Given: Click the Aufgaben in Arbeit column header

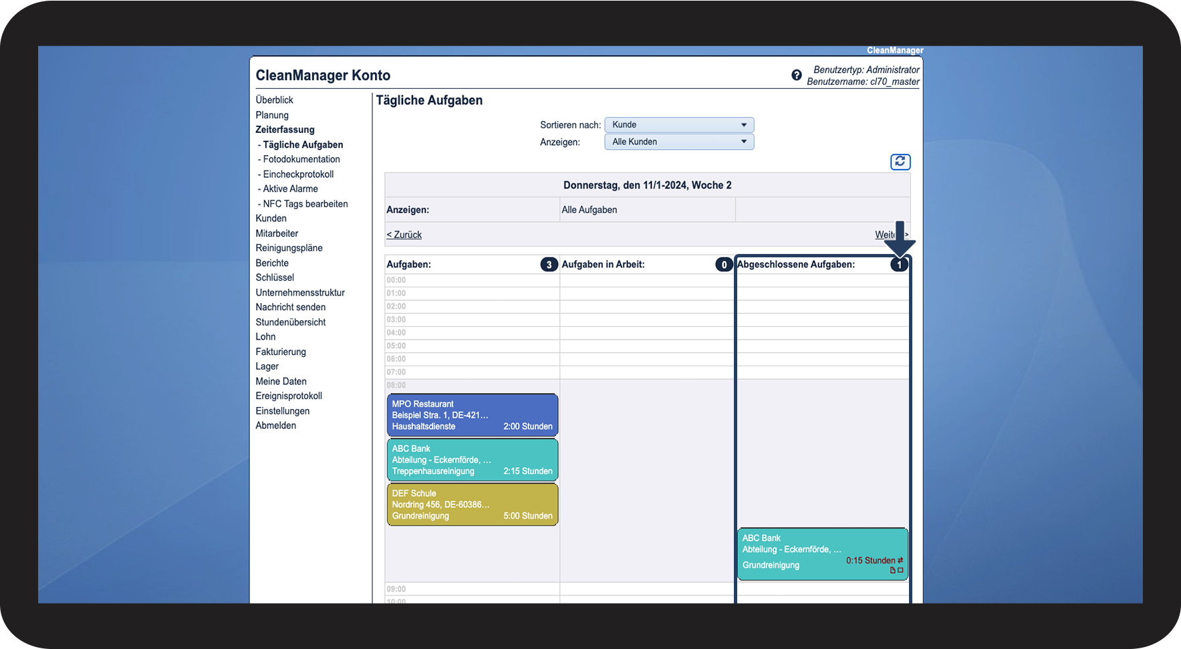Looking at the screenshot, I should point(603,265).
